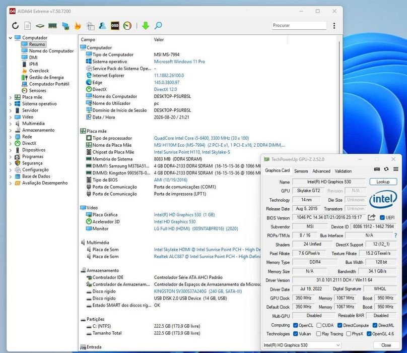
Task: Toggle the Vulkan checkbox
Action: click(x=295, y=333)
